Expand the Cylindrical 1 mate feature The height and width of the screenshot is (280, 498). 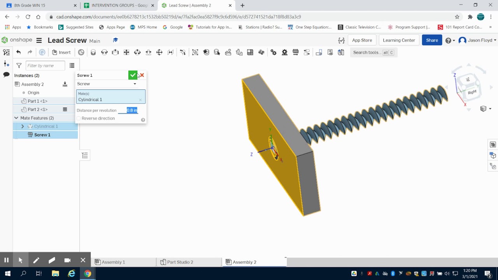(22, 126)
